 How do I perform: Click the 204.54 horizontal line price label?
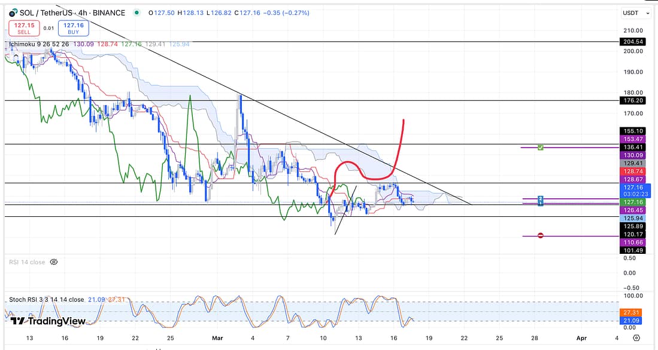(633, 42)
